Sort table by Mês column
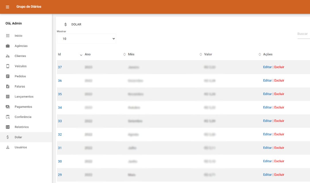310x183 pixels. (x=131, y=54)
